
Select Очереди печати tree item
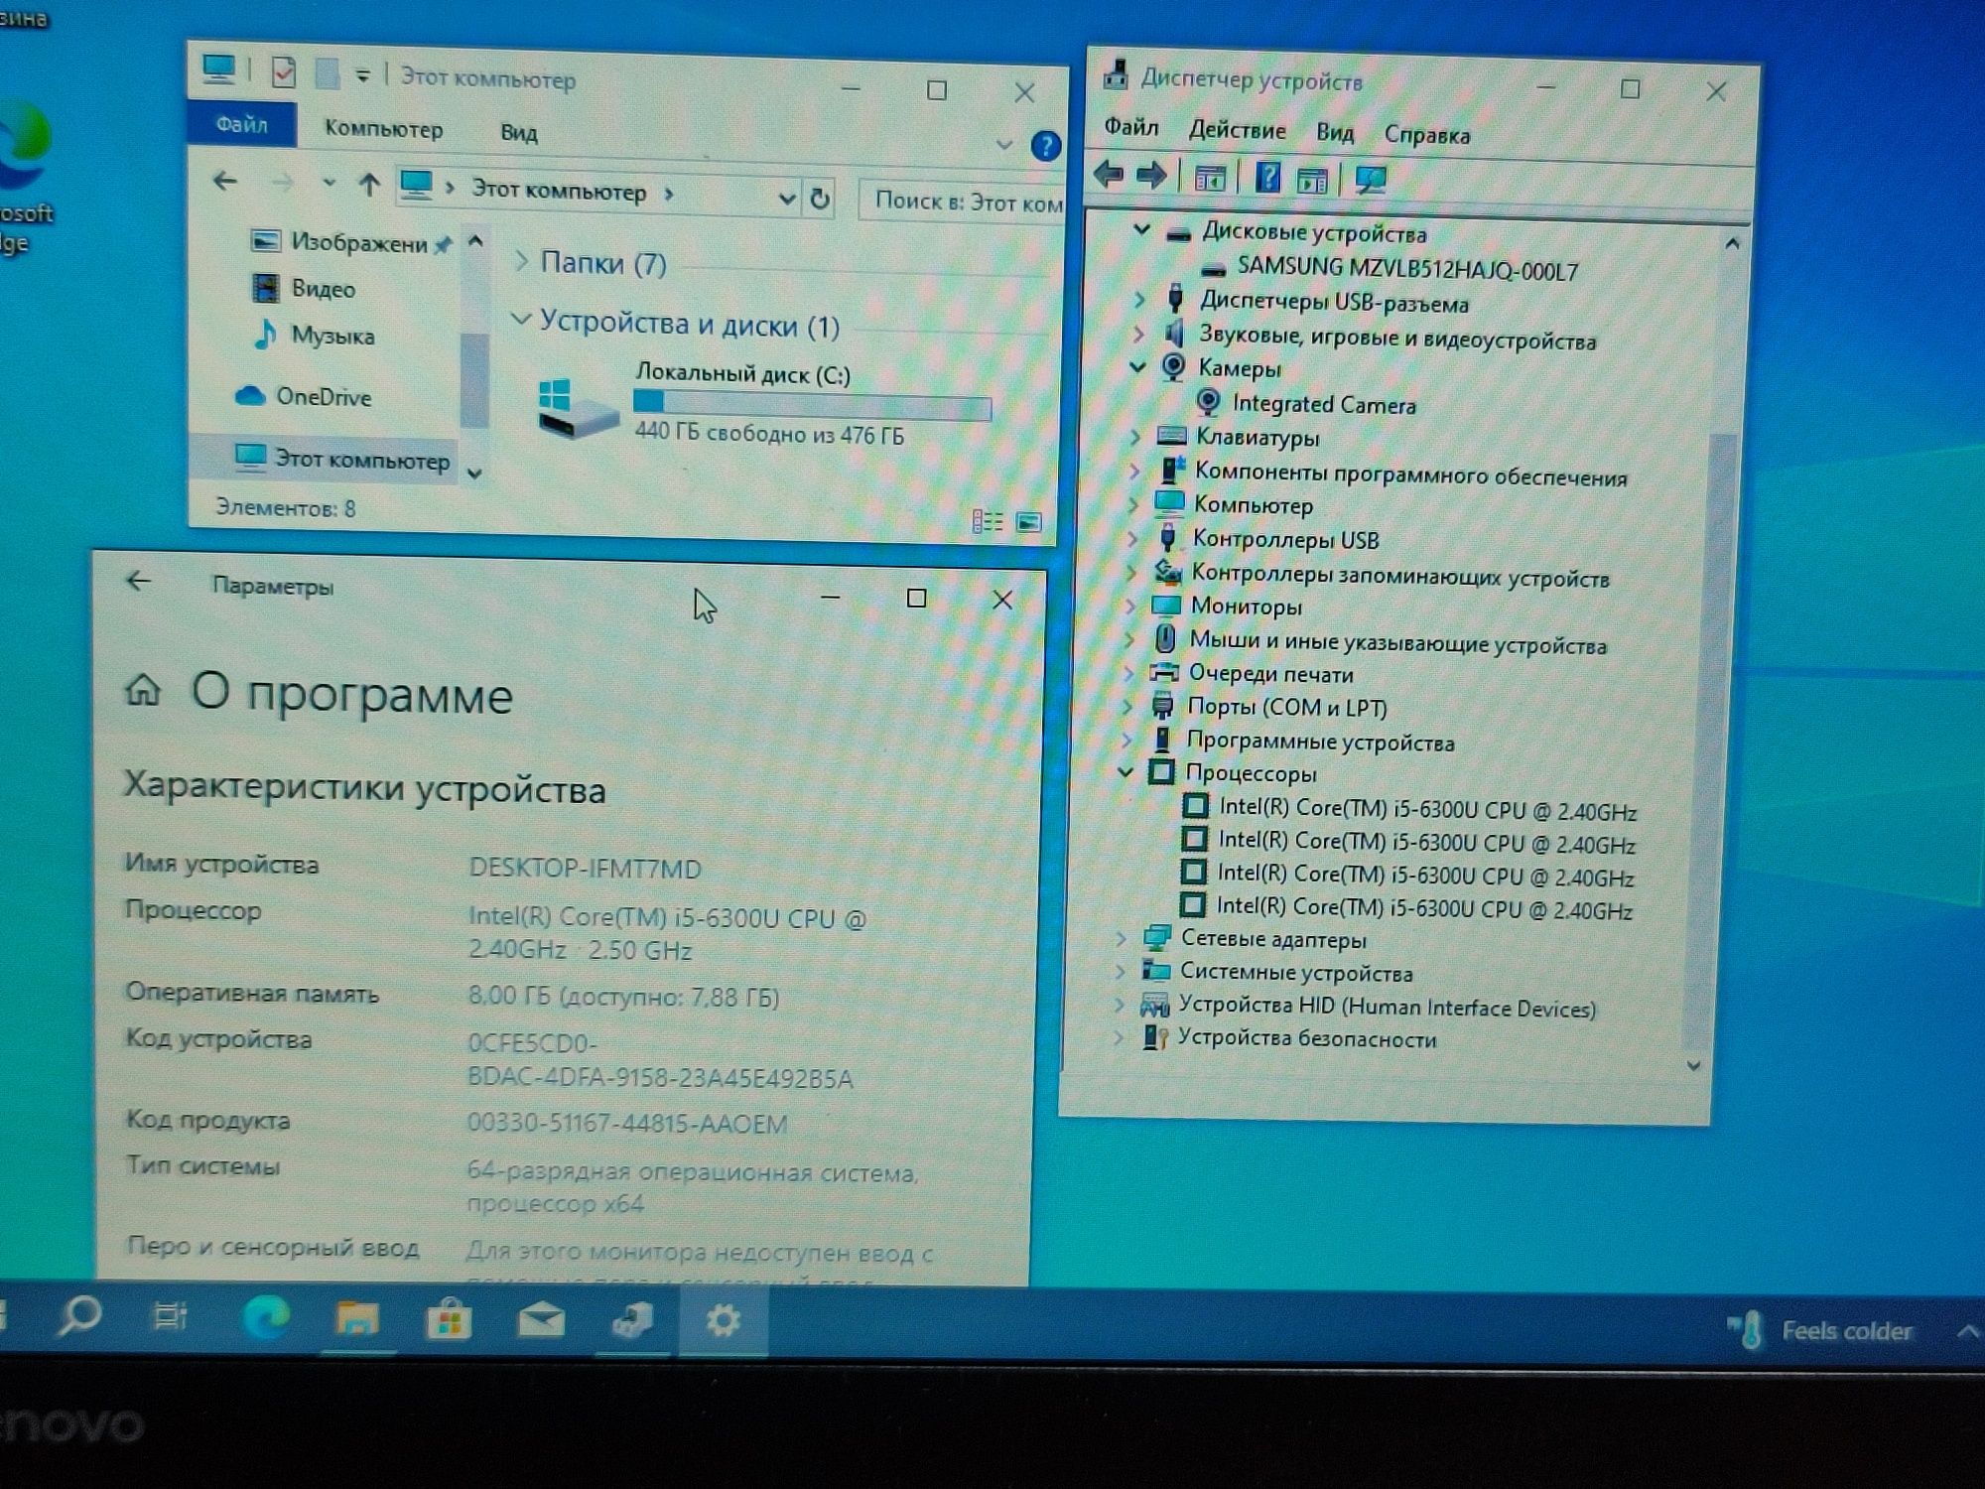pos(1270,674)
